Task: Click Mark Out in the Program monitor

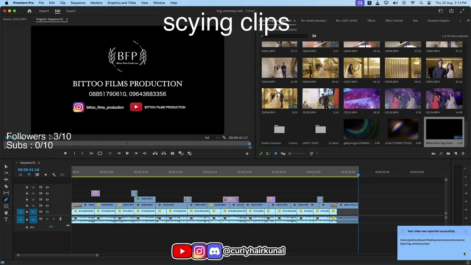Action: (82, 153)
